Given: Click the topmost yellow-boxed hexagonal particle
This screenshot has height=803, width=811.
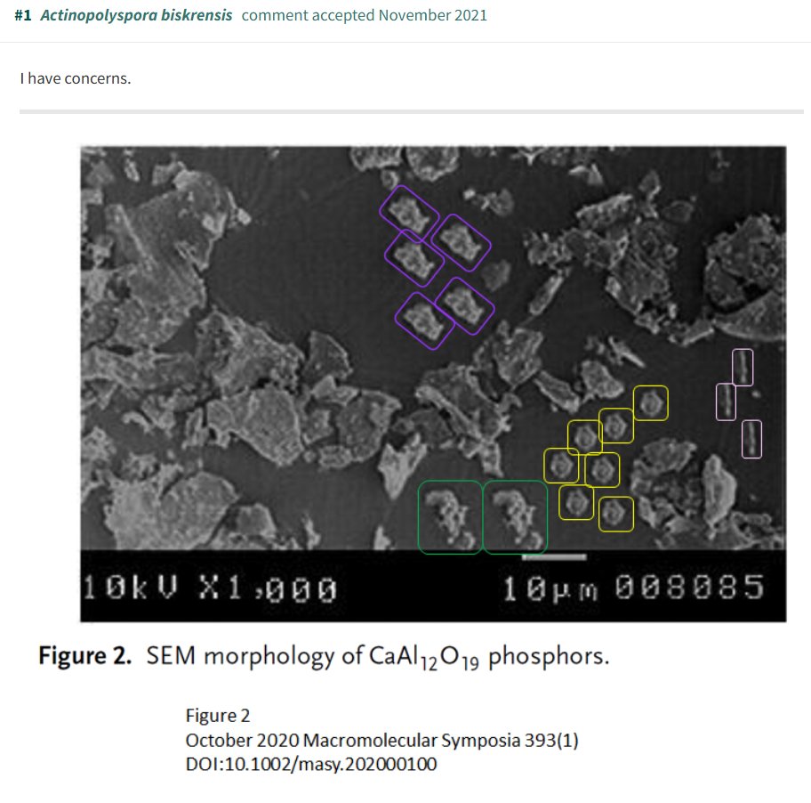Looking at the screenshot, I should coord(649,403).
